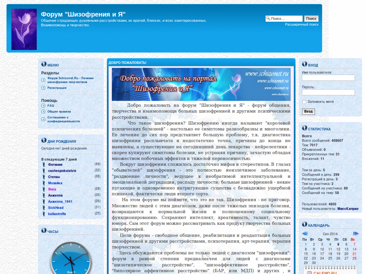Click the КАЛЕНДАРЬ panel header icon

pos(305,224)
